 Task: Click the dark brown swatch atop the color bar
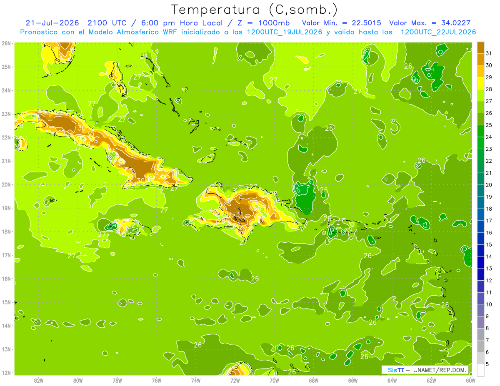(480, 47)
